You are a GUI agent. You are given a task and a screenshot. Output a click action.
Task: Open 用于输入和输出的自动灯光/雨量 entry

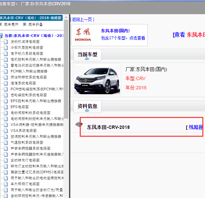point(37,190)
